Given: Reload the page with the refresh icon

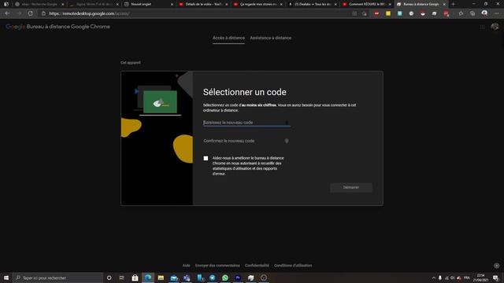Looking at the screenshot, I should pyautogui.click(x=30, y=13).
